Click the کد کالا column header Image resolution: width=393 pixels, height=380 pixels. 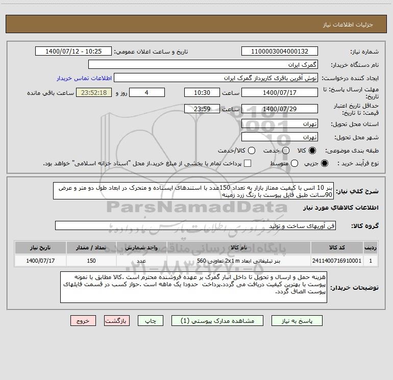(337, 248)
